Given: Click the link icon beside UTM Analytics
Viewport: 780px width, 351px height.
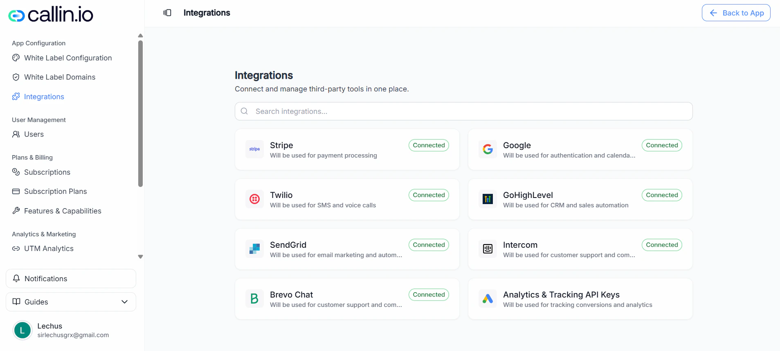Looking at the screenshot, I should coord(16,249).
